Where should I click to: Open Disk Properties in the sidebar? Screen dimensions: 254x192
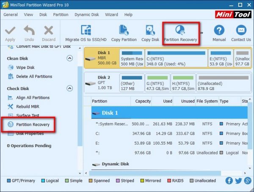click(x=26, y=134)
